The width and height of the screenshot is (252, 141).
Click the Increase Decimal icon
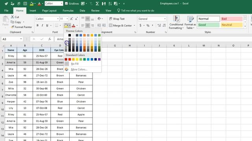159,25
